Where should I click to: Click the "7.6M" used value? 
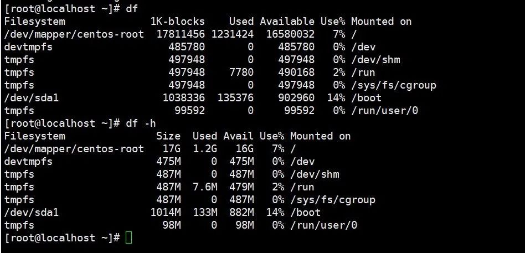coord(205,187)
